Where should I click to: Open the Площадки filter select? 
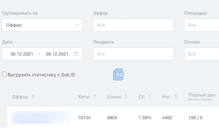[201, 25]
